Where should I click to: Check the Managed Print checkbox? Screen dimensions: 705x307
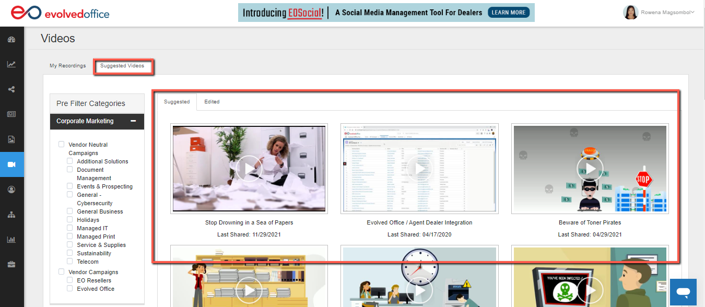[70, 237]
